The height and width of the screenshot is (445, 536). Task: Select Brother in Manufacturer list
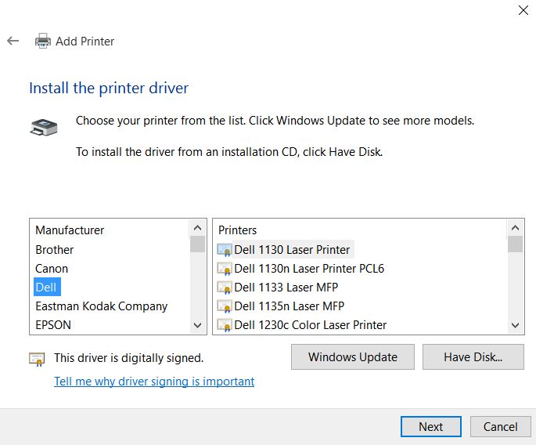(55, 250)
